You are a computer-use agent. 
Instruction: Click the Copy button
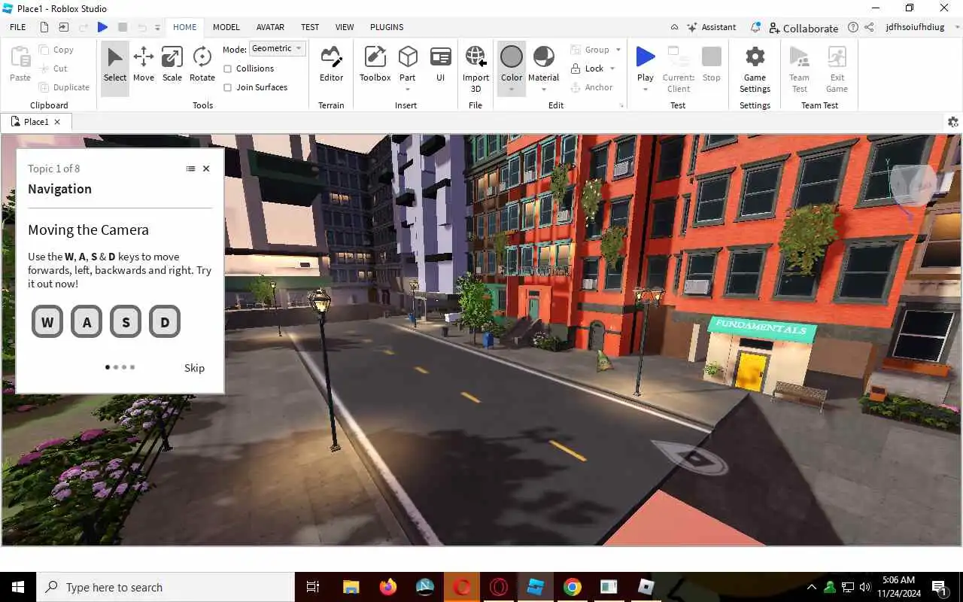[56, 50]
